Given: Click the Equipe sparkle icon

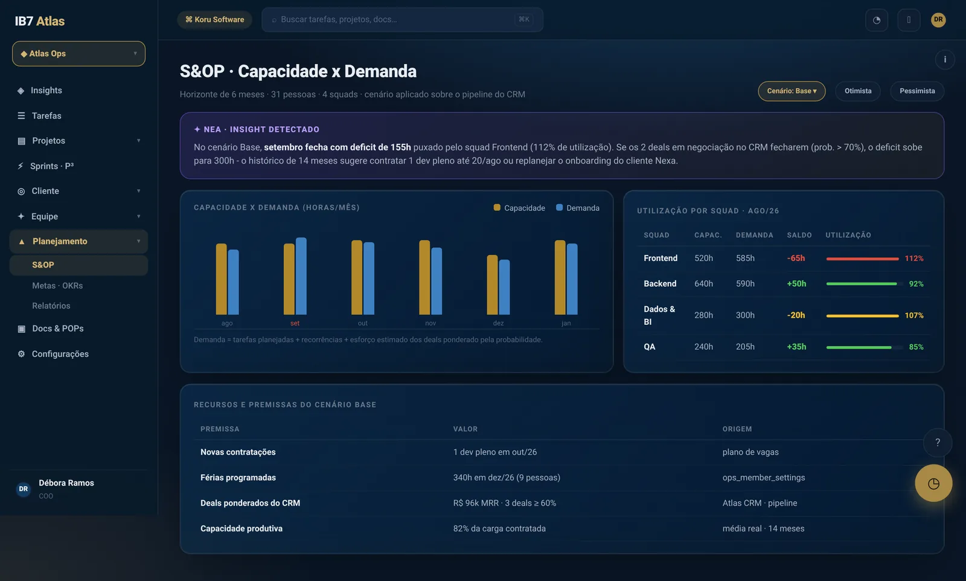Looking at the screenshot, I should pyautogui.click(x=21, y=216).
